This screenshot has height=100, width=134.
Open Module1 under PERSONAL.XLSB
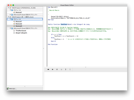tap(19, 12)
